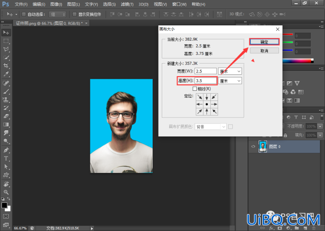Select the Lasso tool

click(6, 49)
